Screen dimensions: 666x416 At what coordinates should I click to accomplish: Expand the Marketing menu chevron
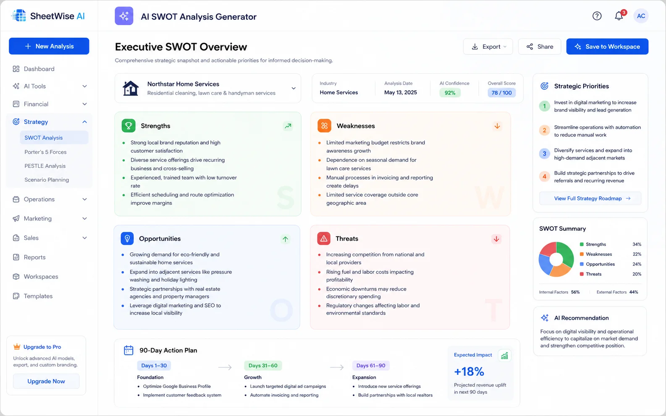[84, 218]
